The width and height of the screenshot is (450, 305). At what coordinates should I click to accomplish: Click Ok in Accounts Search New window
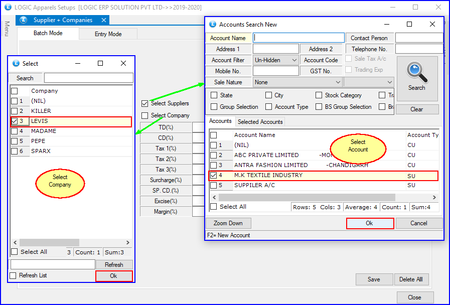coord(370,223)
